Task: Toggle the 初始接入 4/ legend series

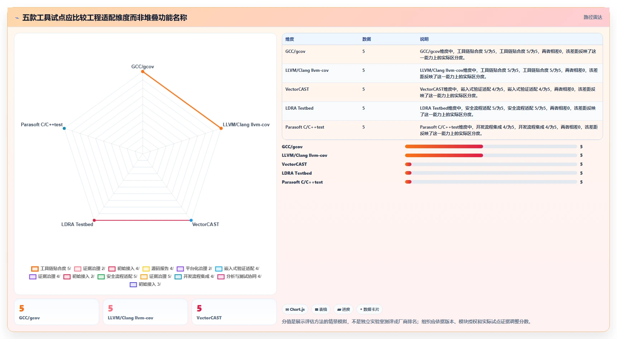Action: (x=124, y=269)
